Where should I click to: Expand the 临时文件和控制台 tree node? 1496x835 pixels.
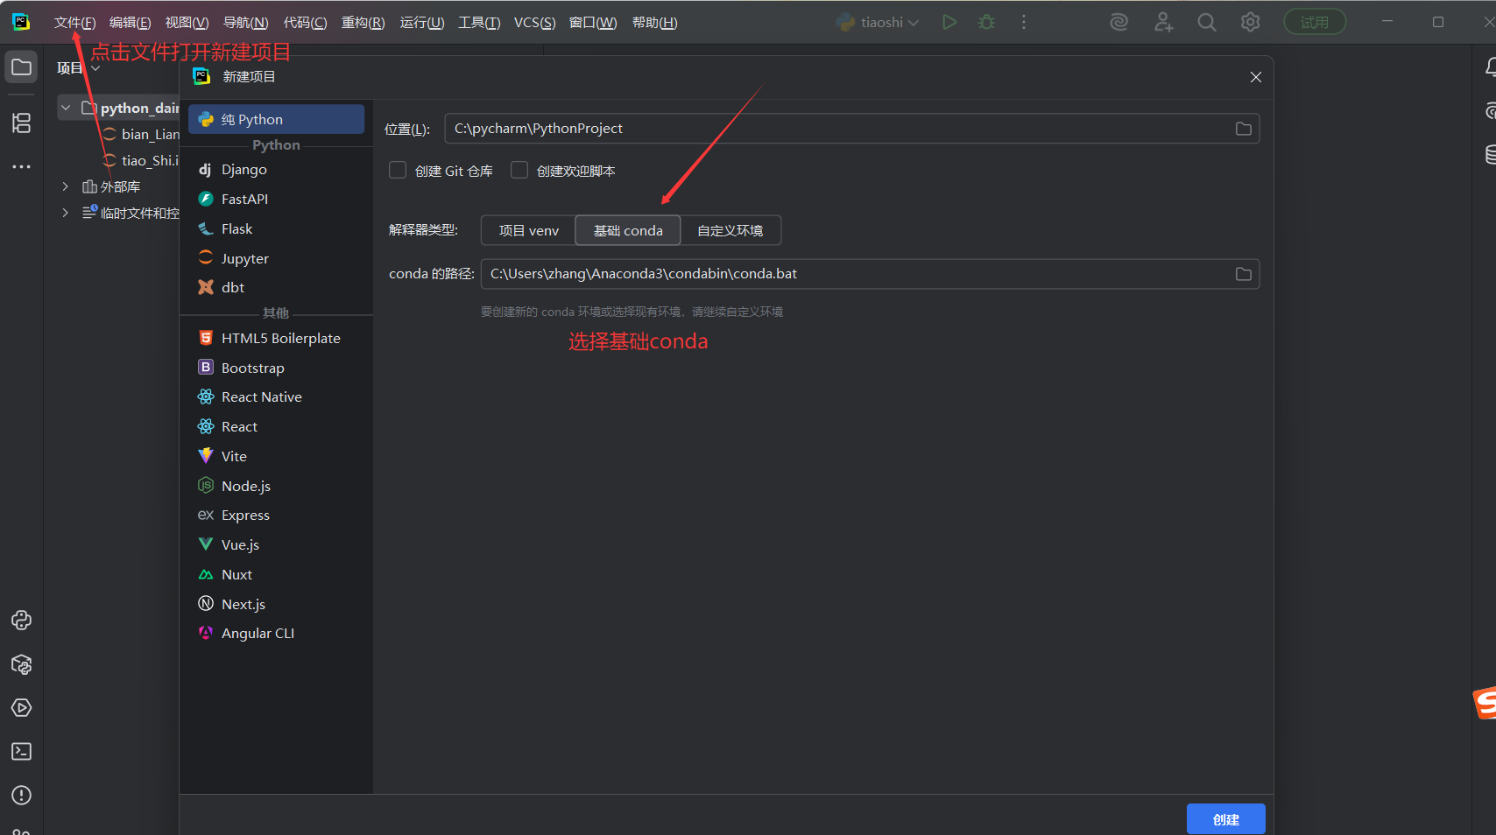(x=66, y=213)
